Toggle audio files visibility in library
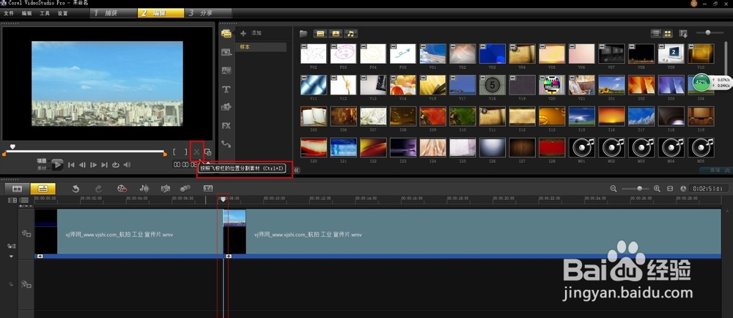733x318 pixels. 351,34
